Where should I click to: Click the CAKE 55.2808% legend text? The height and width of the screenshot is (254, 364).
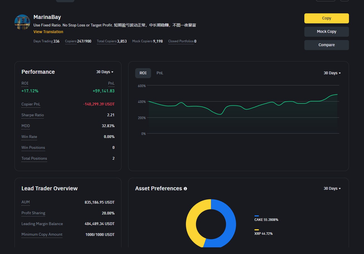266,220
